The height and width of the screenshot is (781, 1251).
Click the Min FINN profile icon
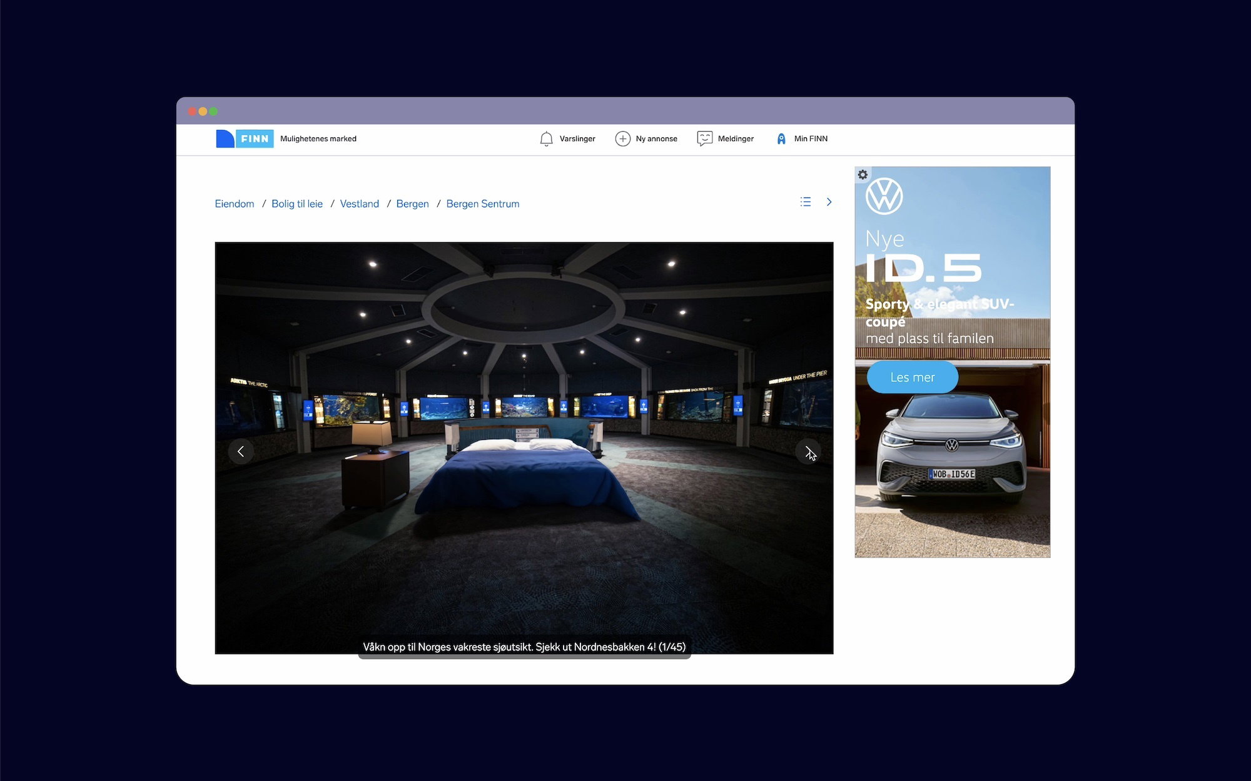click(781, 139)
